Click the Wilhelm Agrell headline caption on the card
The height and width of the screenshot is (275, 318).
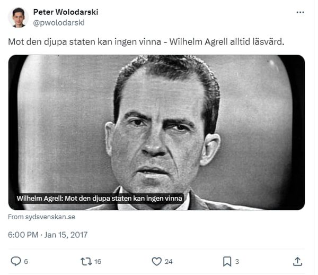tap(100, 199)
